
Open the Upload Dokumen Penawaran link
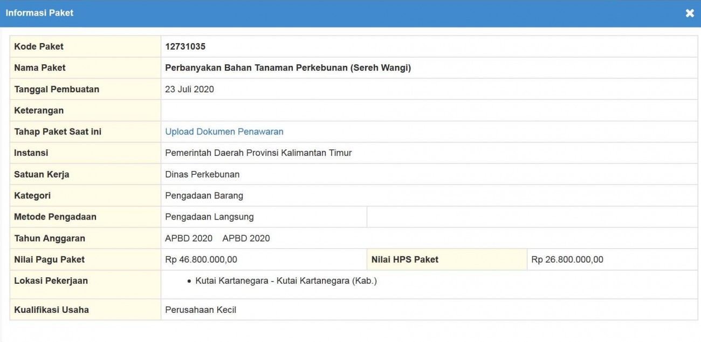(225, 131)
